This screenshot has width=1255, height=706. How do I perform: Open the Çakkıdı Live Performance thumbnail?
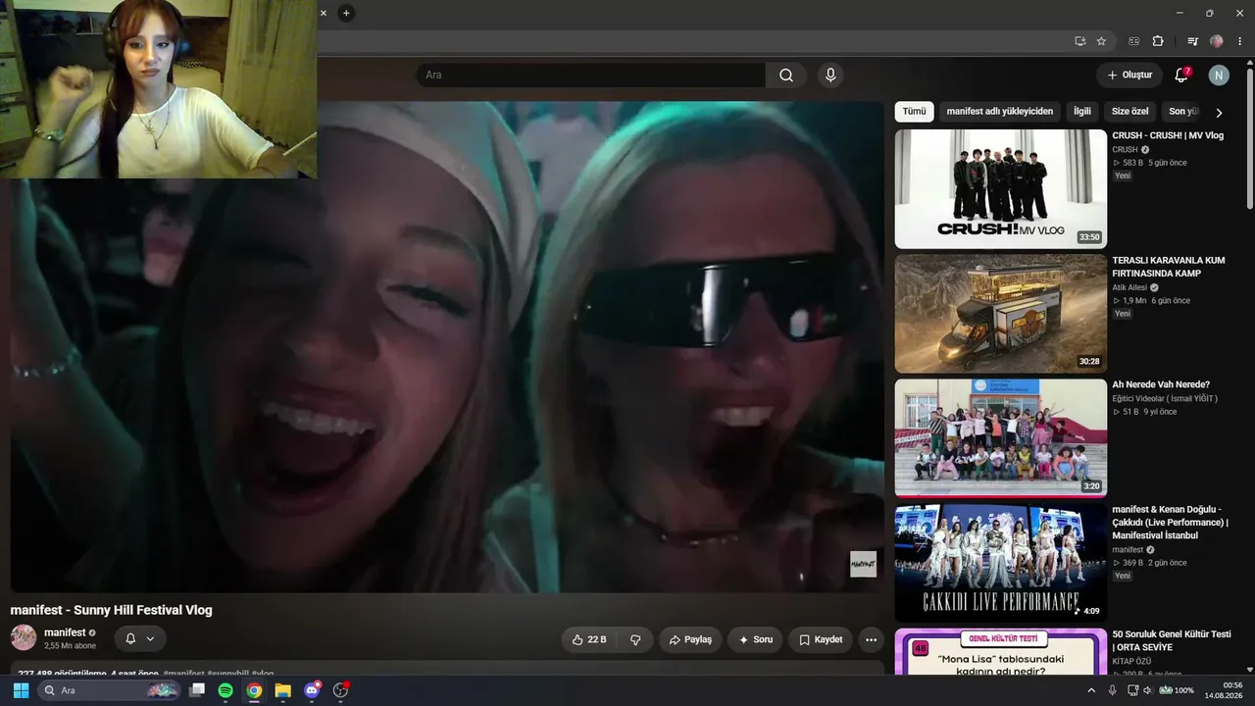[x=1000, y=563]
